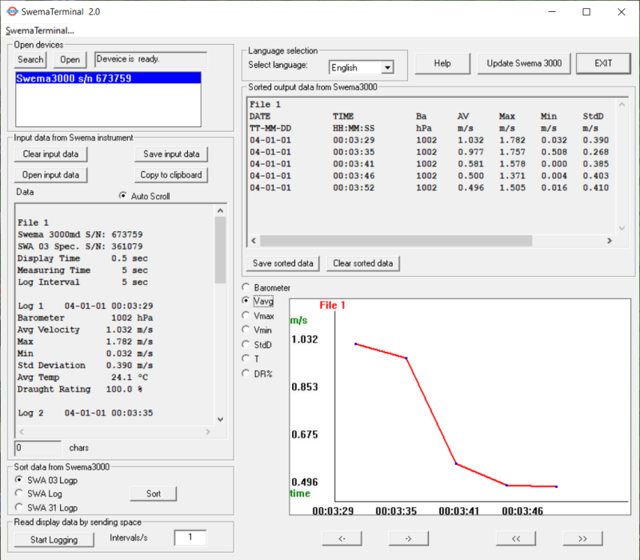Click the Sort button
The image size is (640, 560).
(154, 494)
